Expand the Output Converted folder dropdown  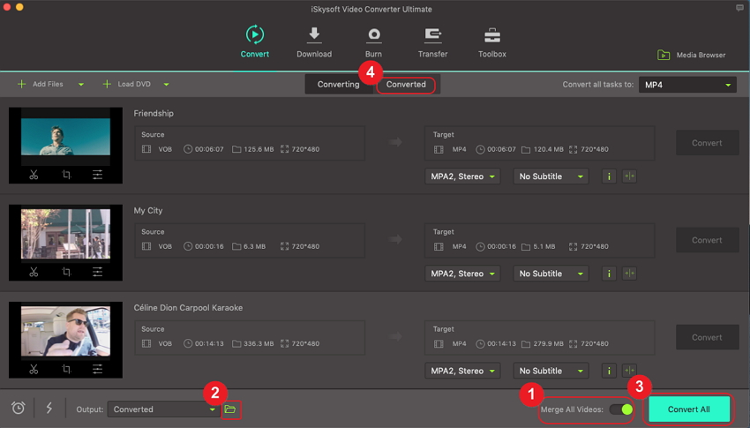[164, 409]
